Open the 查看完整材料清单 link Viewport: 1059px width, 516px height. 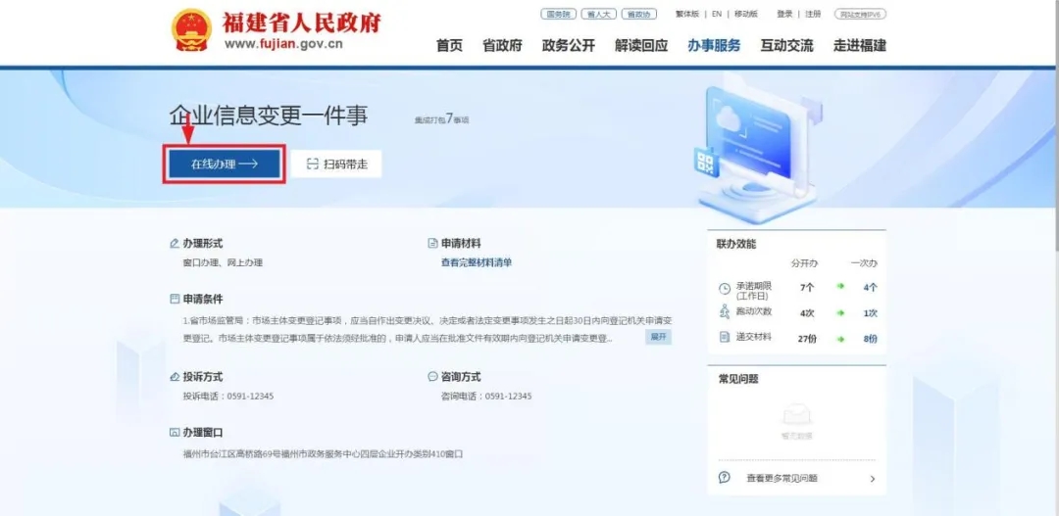point(477,262)
